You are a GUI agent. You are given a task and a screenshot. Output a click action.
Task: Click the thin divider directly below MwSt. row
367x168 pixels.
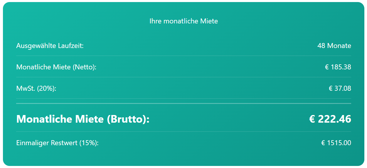point(184,98)
